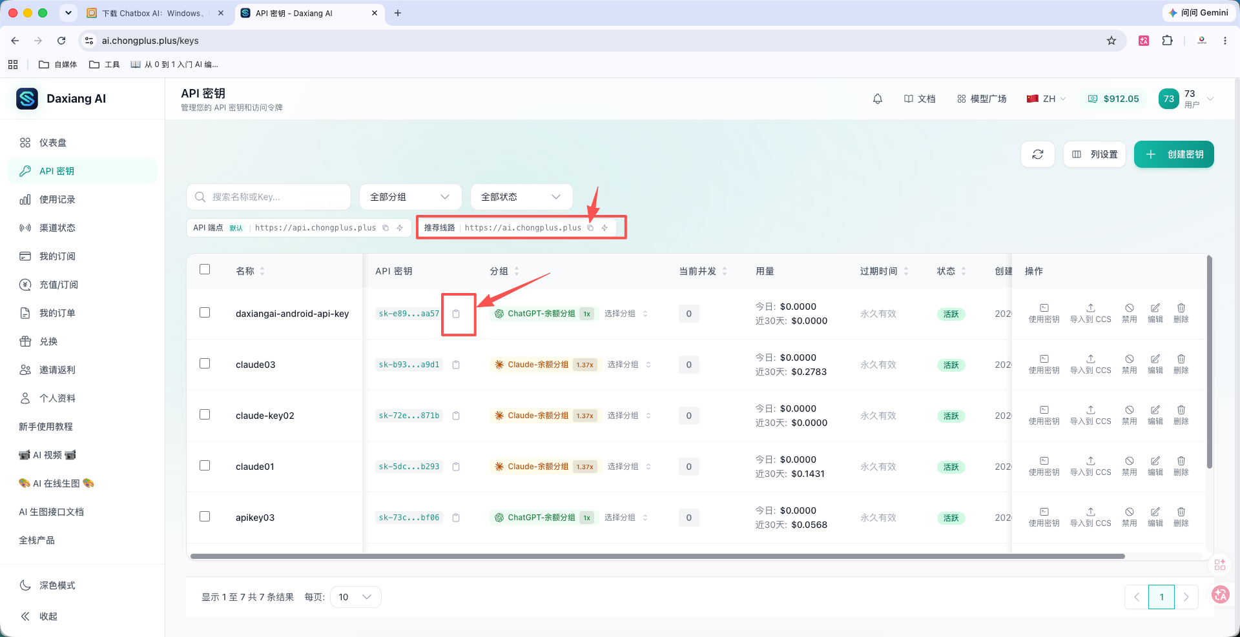Disable the claude-key02 key
Screen dimensions: 1240x637
click(1129, 415)
